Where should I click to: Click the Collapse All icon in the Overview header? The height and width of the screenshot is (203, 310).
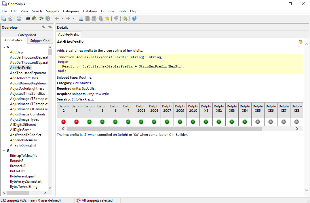(50, 27)
